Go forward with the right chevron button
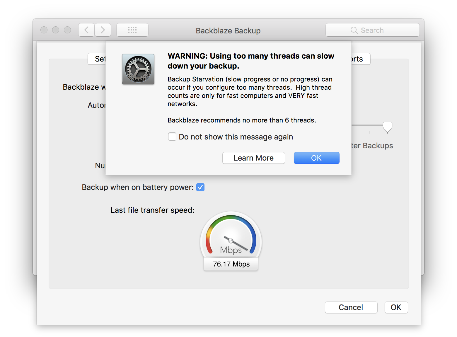This screenshot has width=457, height=337. coord(103,30)
